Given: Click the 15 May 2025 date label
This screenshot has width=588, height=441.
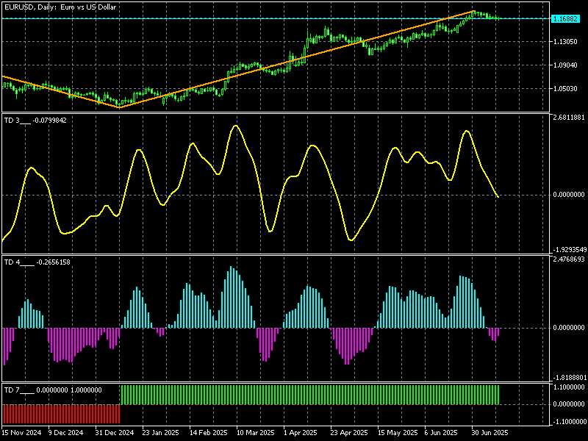Looking at the screenshot, I should click(398, 432).
